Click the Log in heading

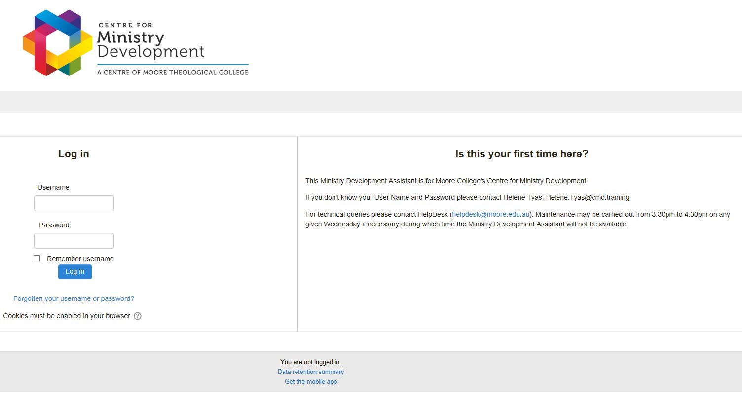pyautogui.click(x=74, y=154)
